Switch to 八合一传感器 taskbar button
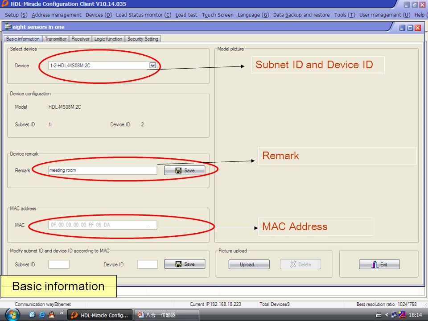428x321 pixels. (167, 315)
